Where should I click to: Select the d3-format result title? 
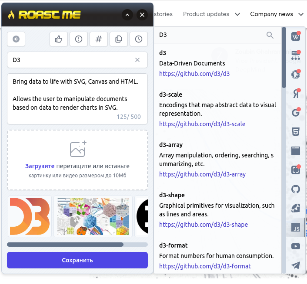(x=173, y=245)
